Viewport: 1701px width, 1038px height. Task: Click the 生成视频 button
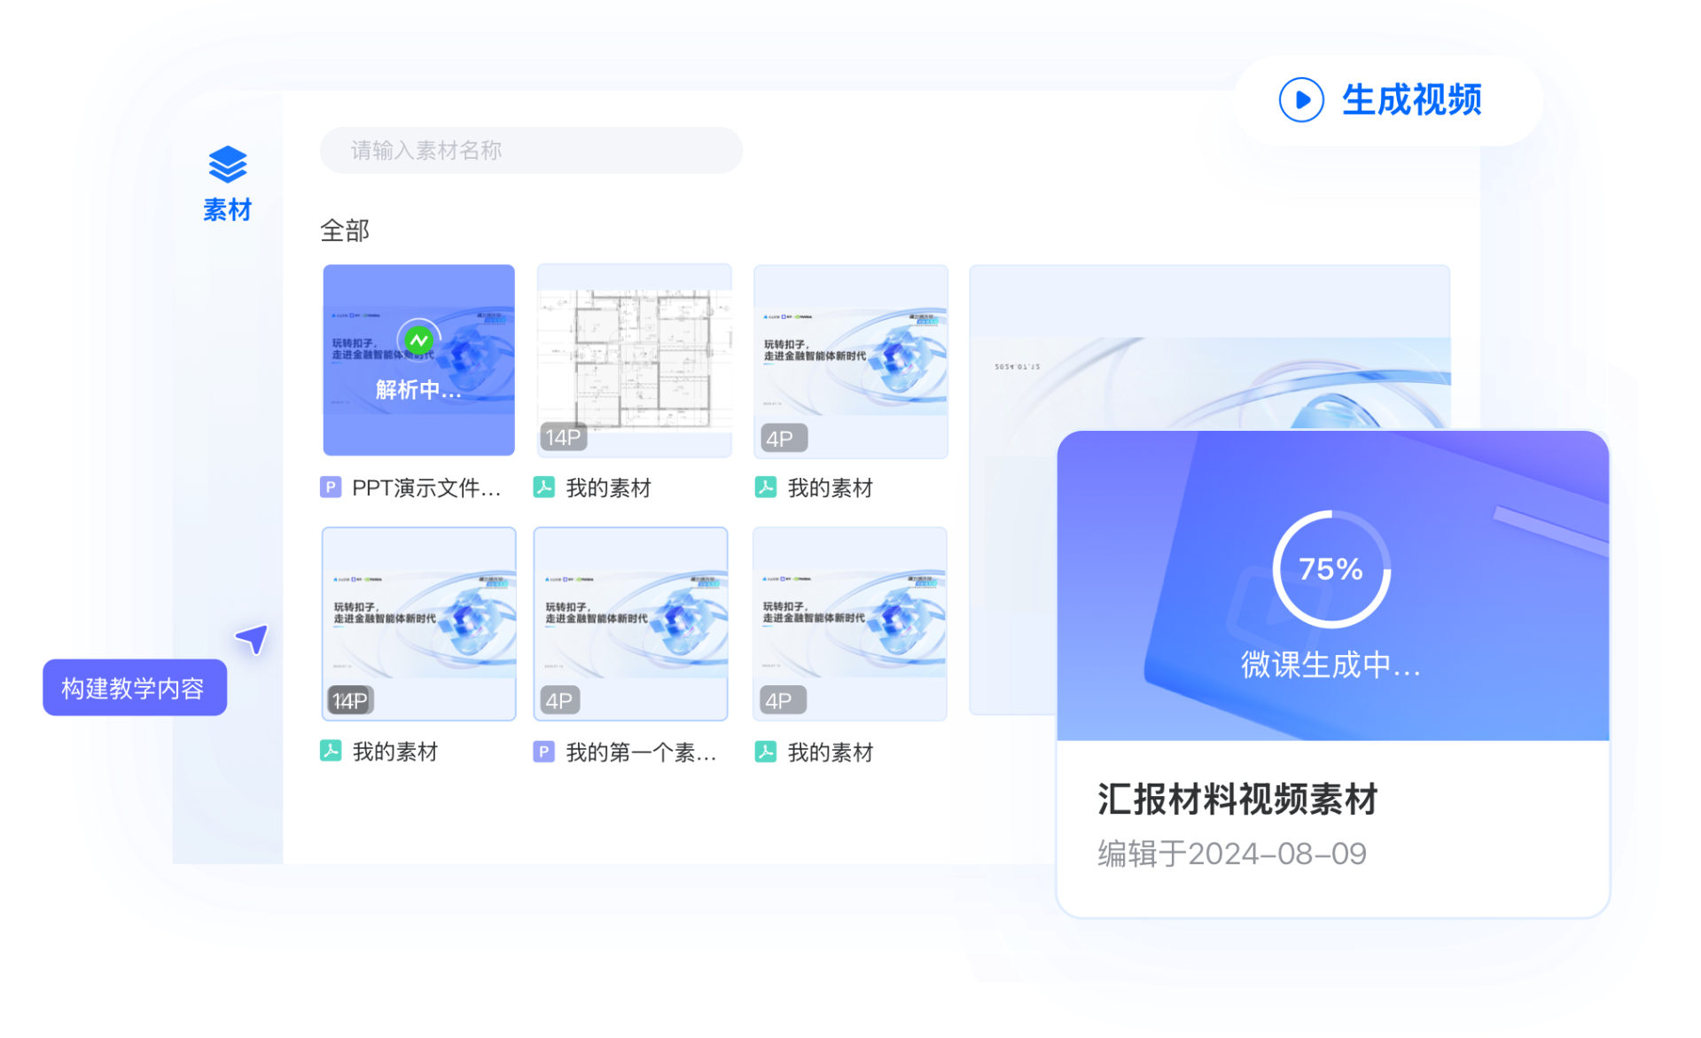1410,100
